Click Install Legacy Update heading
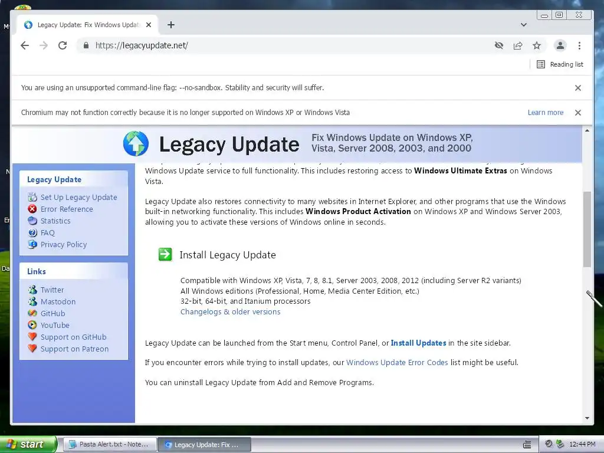This screenshot has width=604, height=453. [227, 255]
